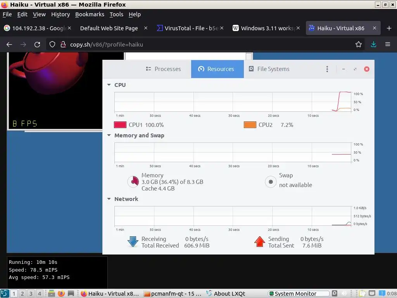Switch to the 104.192.2.38 Google tab
This screenshot has width=397, height=298.
pyautogui.click(x=35, y=28)
